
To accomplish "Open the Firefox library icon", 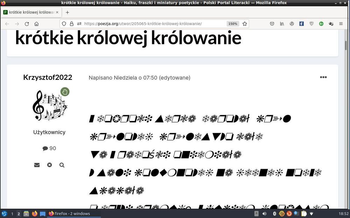I will [x=282, y=24].
